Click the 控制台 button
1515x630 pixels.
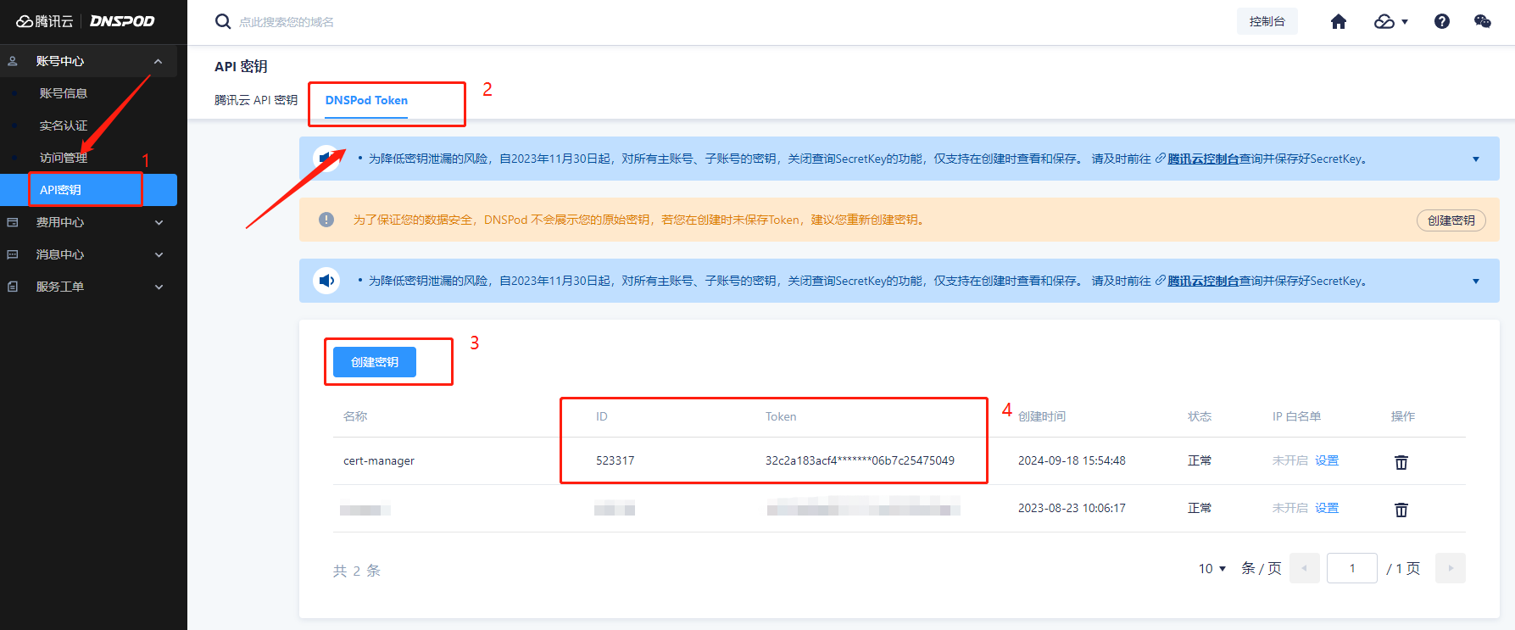click(x=1267, y=21)
